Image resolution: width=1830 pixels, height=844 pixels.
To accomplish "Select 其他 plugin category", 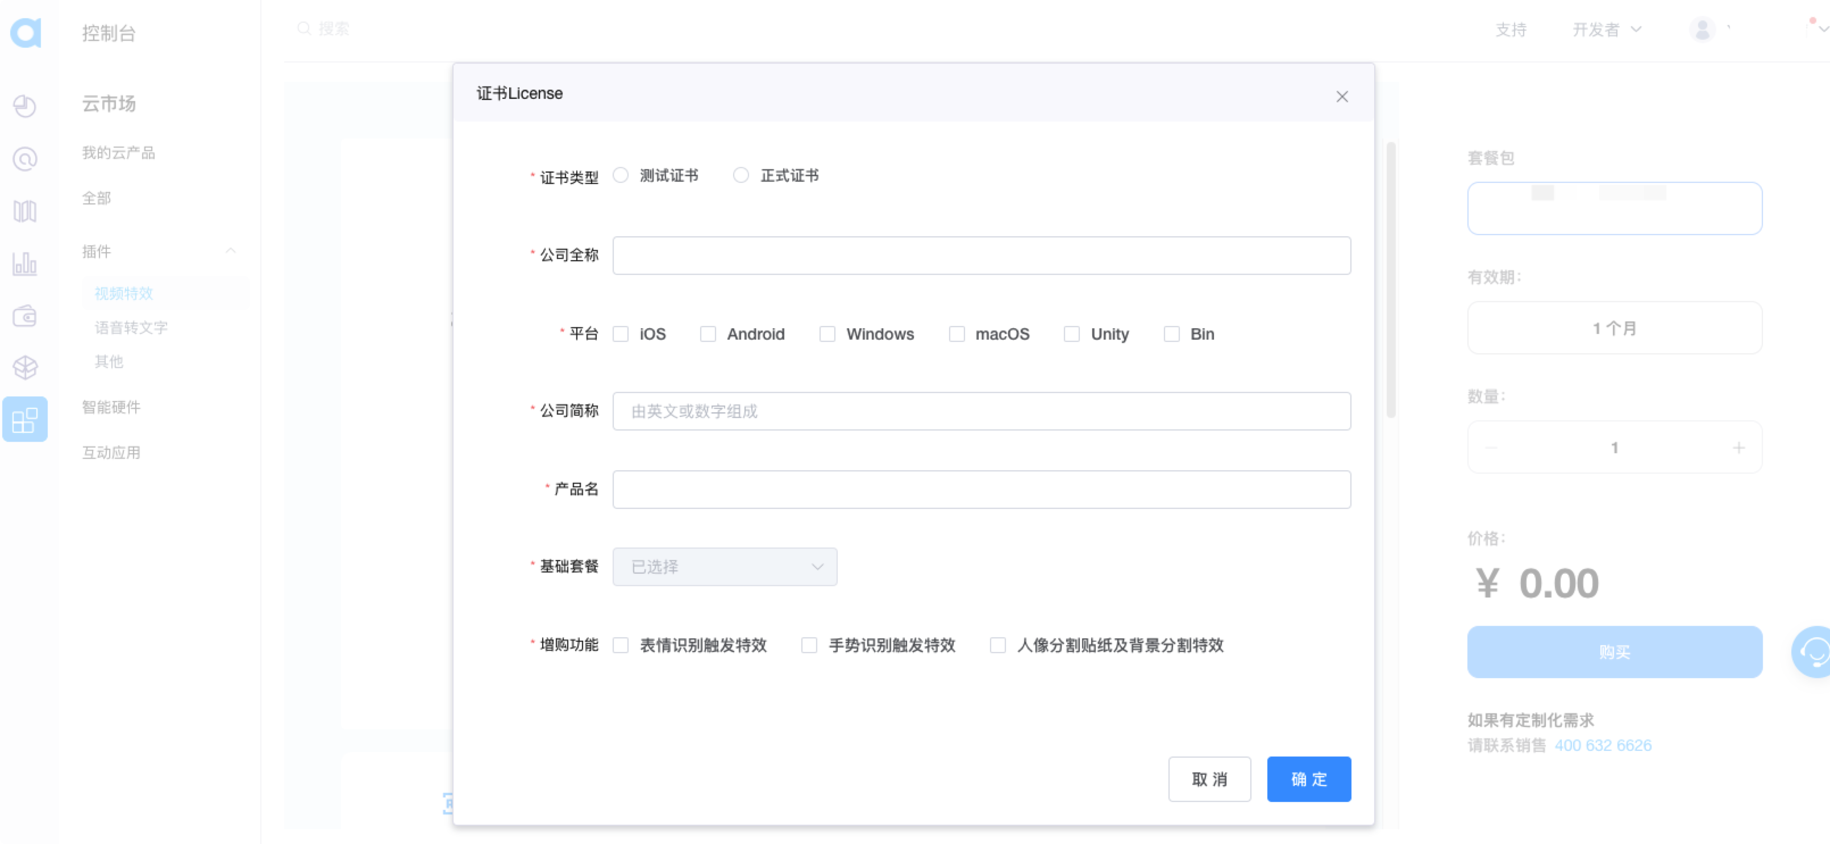I will 109,361.
